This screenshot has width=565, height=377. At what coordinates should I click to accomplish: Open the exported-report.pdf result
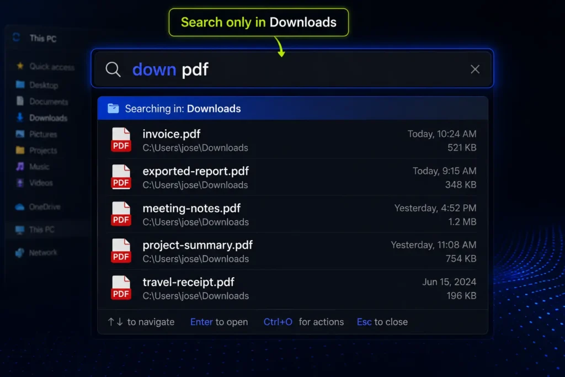pyautogui.click(x=292, y=177)
